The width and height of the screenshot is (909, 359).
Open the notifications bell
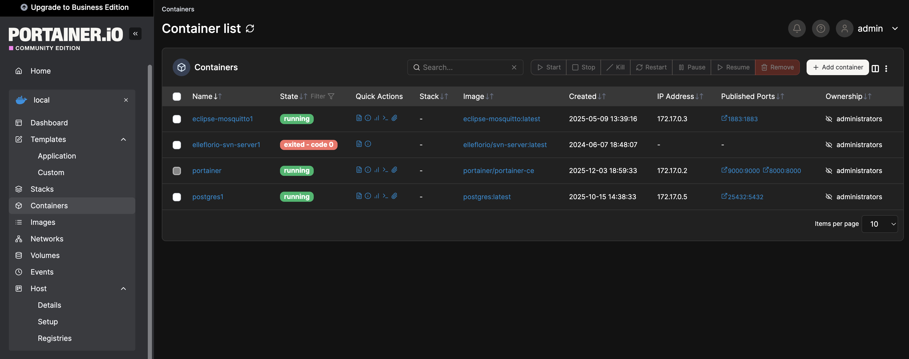pos(796,28)
